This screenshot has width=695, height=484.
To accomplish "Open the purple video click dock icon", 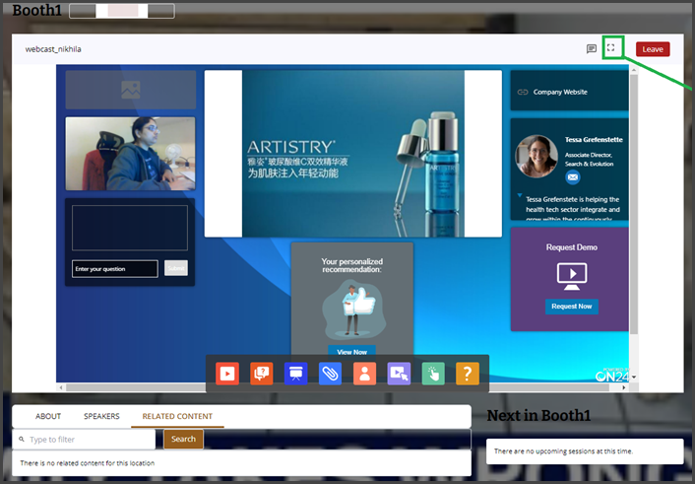I will coord(399,374).
